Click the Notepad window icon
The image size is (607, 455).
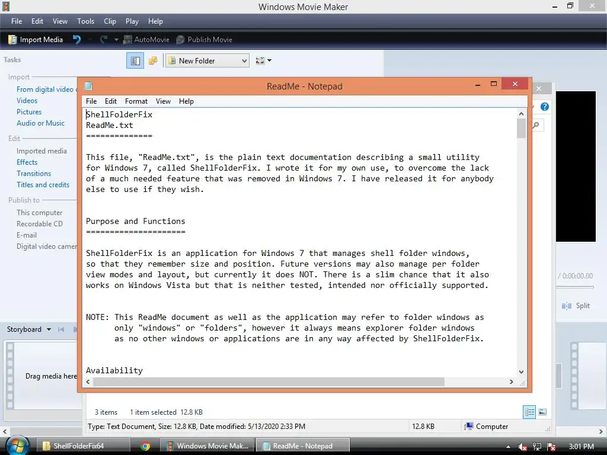pyautogui.click(x=88, y=86)
